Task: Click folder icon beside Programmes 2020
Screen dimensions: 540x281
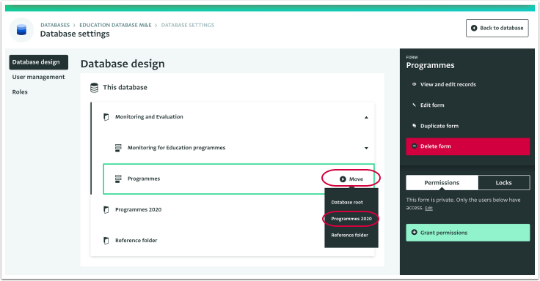Action: coord(106,210)
